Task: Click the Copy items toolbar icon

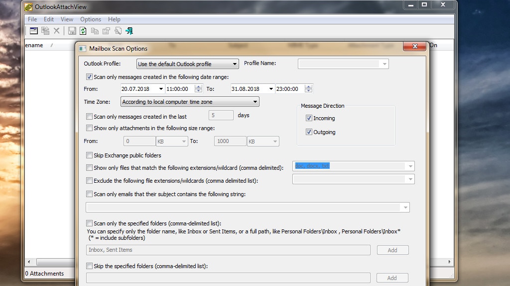Action: [95, 31]
